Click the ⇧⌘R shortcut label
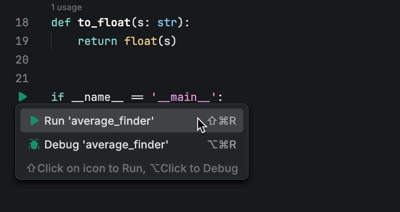 coord(222,121)
